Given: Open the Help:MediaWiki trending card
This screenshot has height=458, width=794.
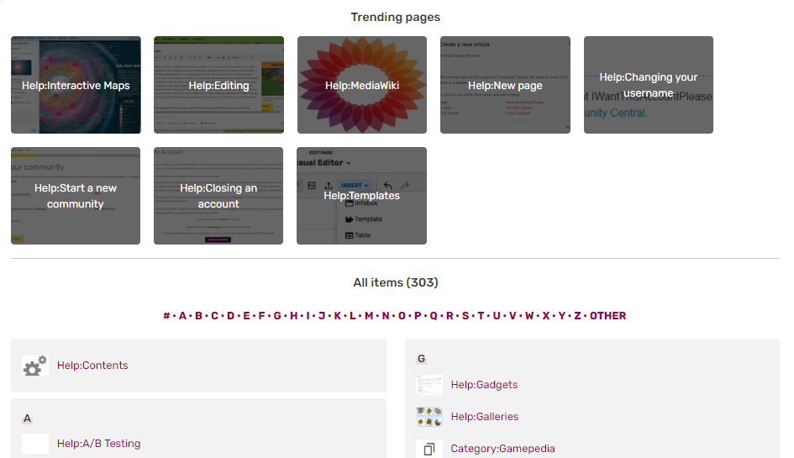Looking at the screenshot, I should (x=362, y=85).
